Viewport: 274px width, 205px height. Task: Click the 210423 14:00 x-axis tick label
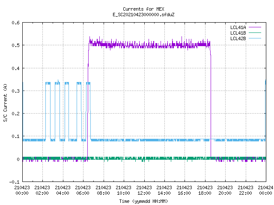pyautogui.click(x=164, y=190)
